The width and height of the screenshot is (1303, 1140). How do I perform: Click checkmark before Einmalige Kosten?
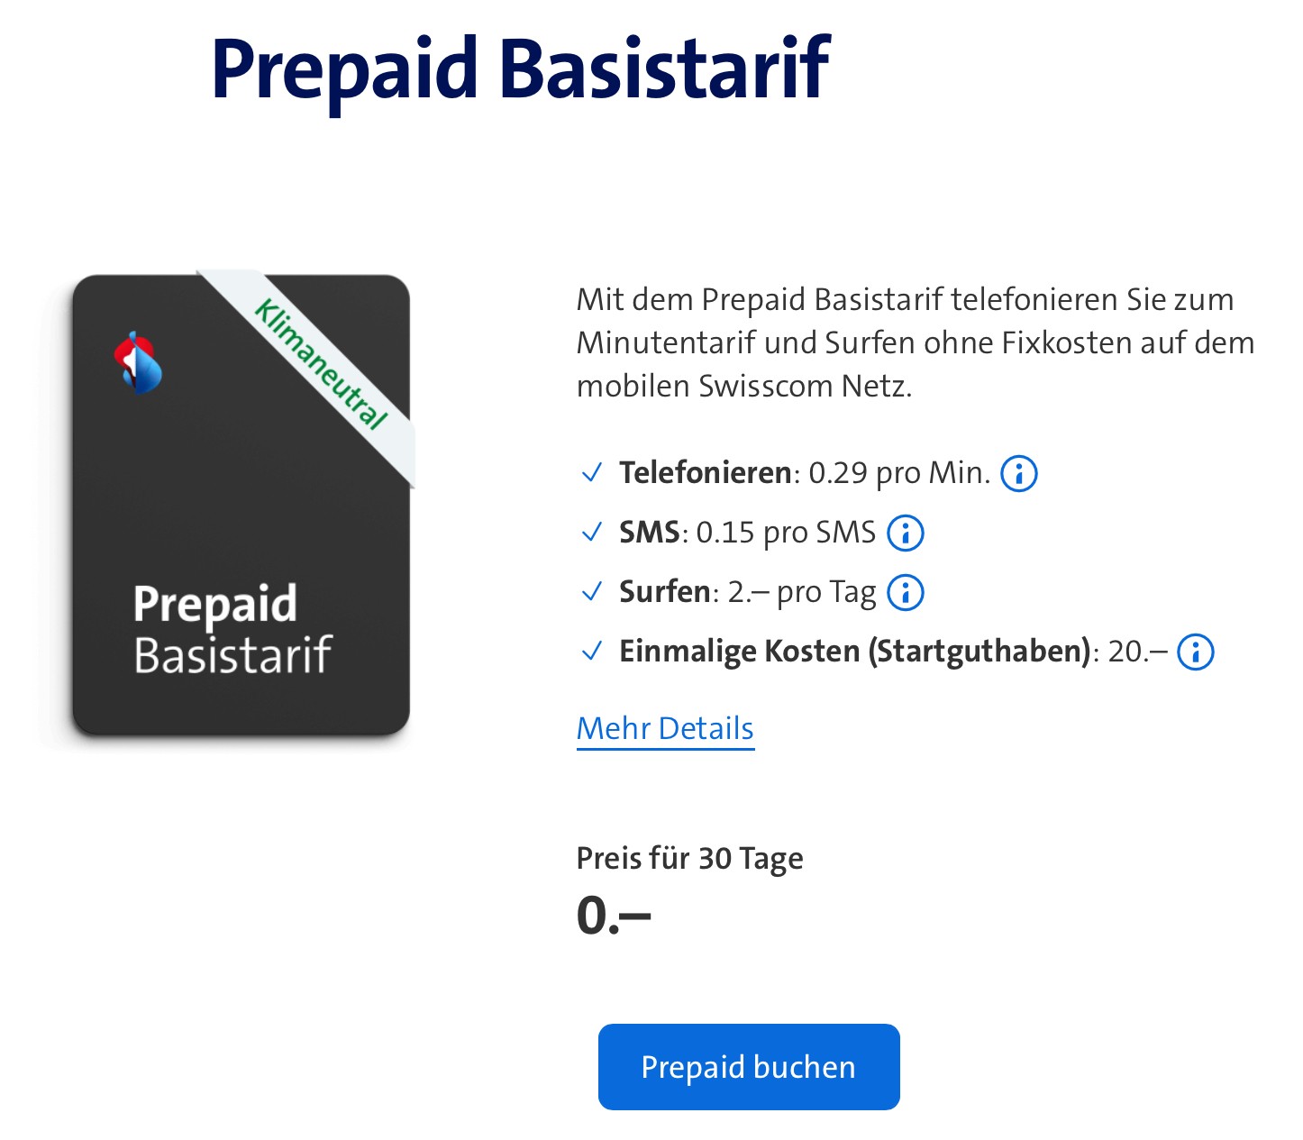point(592,652)
